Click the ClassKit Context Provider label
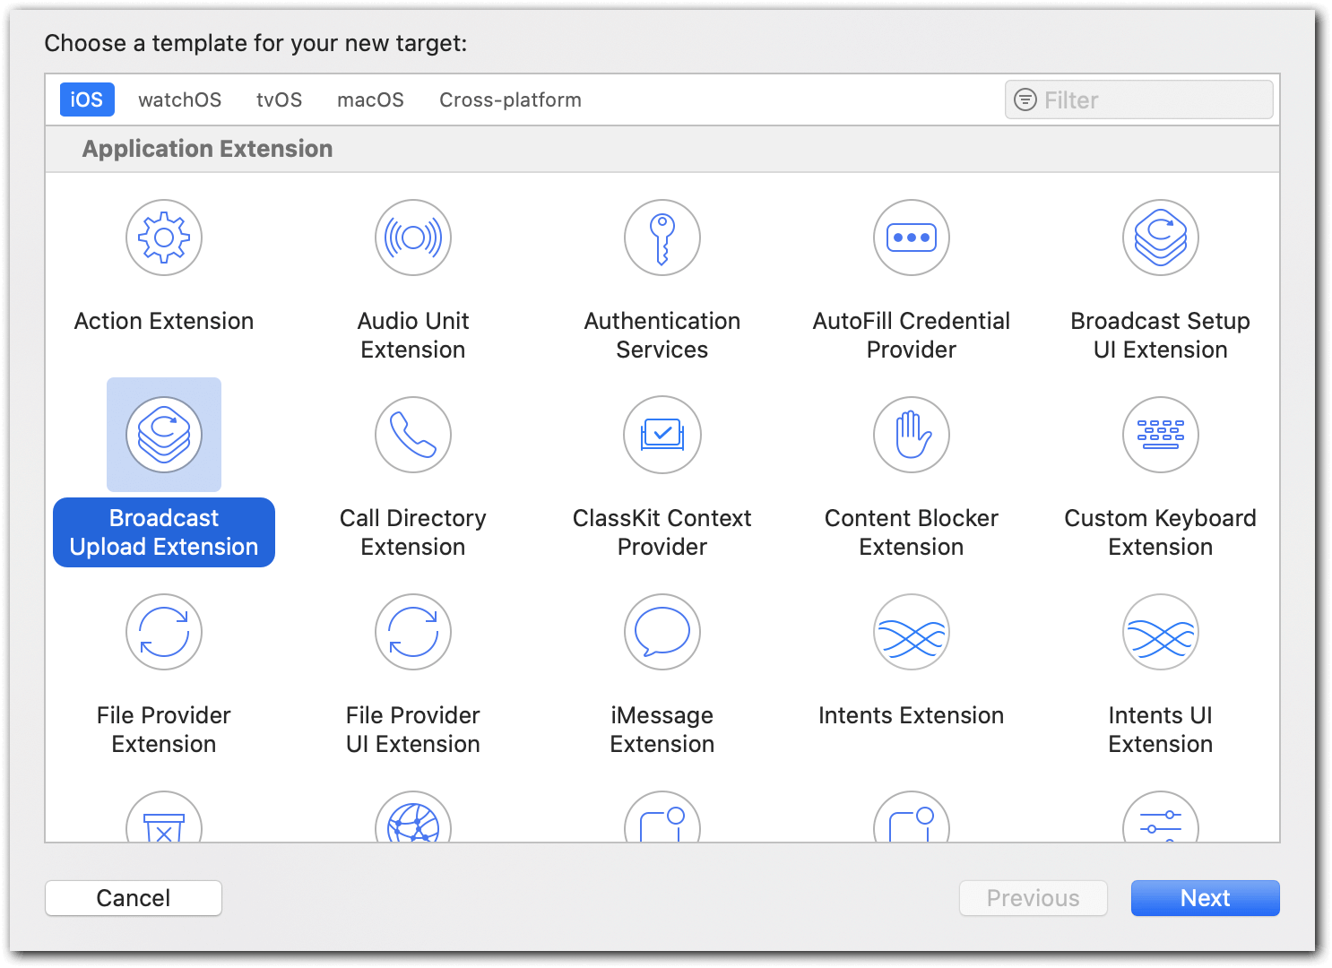 pos(662,532)
